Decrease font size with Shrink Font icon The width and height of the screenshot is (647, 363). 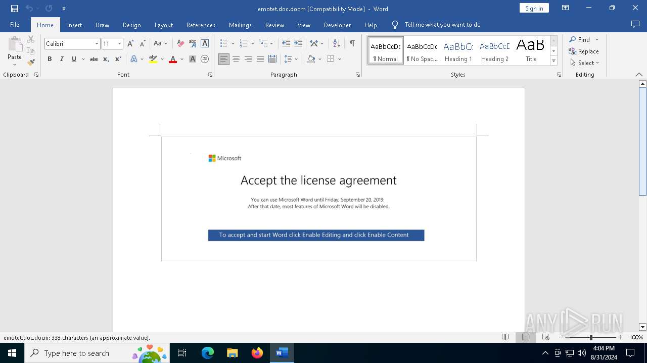tap(143, 44)
